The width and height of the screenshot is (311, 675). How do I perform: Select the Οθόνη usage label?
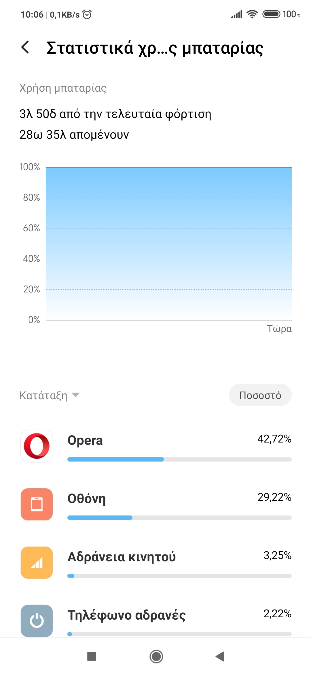point(87,499)
